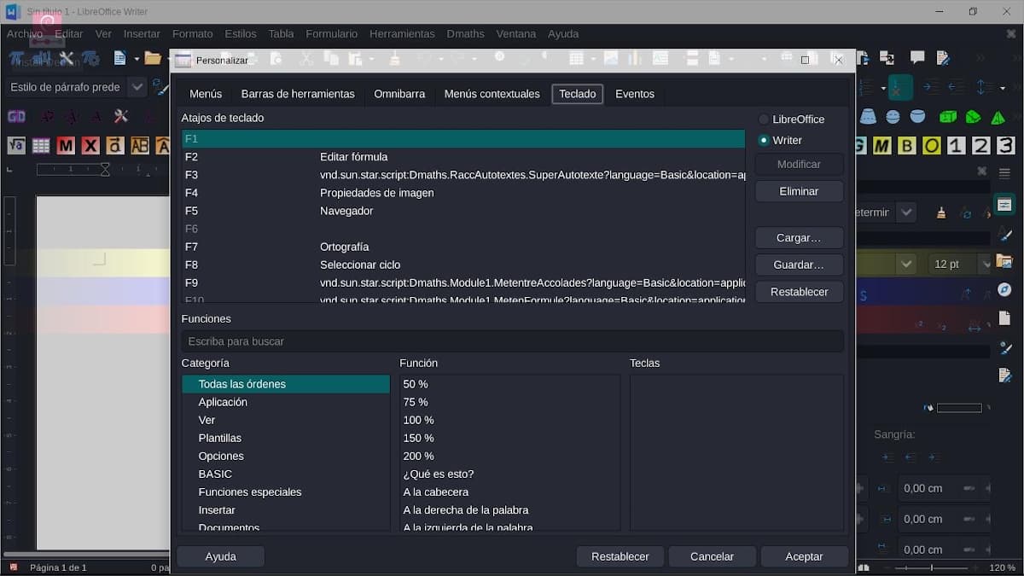Open the sidebar Page icon
This screenshot has width=1024, height=576.
click(1004, 318)
